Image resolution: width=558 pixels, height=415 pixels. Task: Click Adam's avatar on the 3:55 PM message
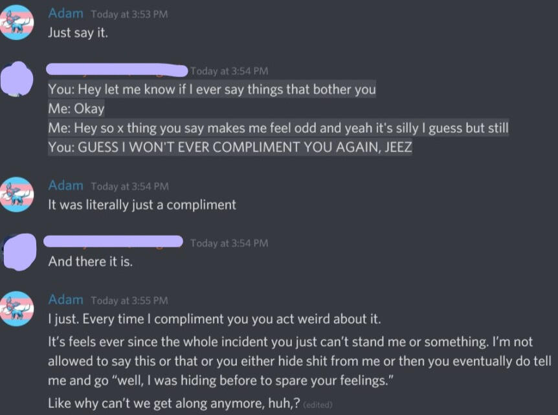pyautogui.click(x=17, y=308)
